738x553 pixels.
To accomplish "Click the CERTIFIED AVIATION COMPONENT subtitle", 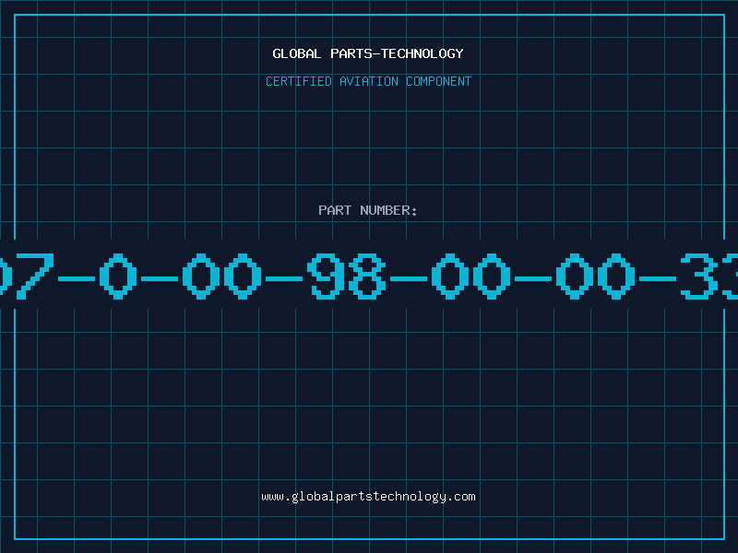I will pyautogui.click(x=368, y=81).
